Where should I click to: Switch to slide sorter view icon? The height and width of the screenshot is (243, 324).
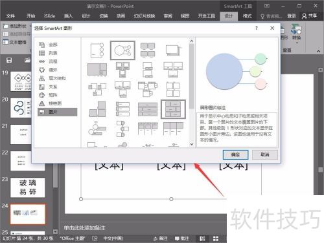click(x=216, y=238)
